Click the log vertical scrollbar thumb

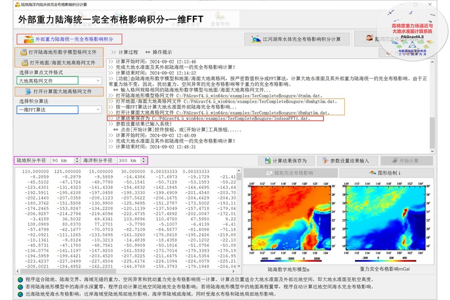(x=432, y=133)
